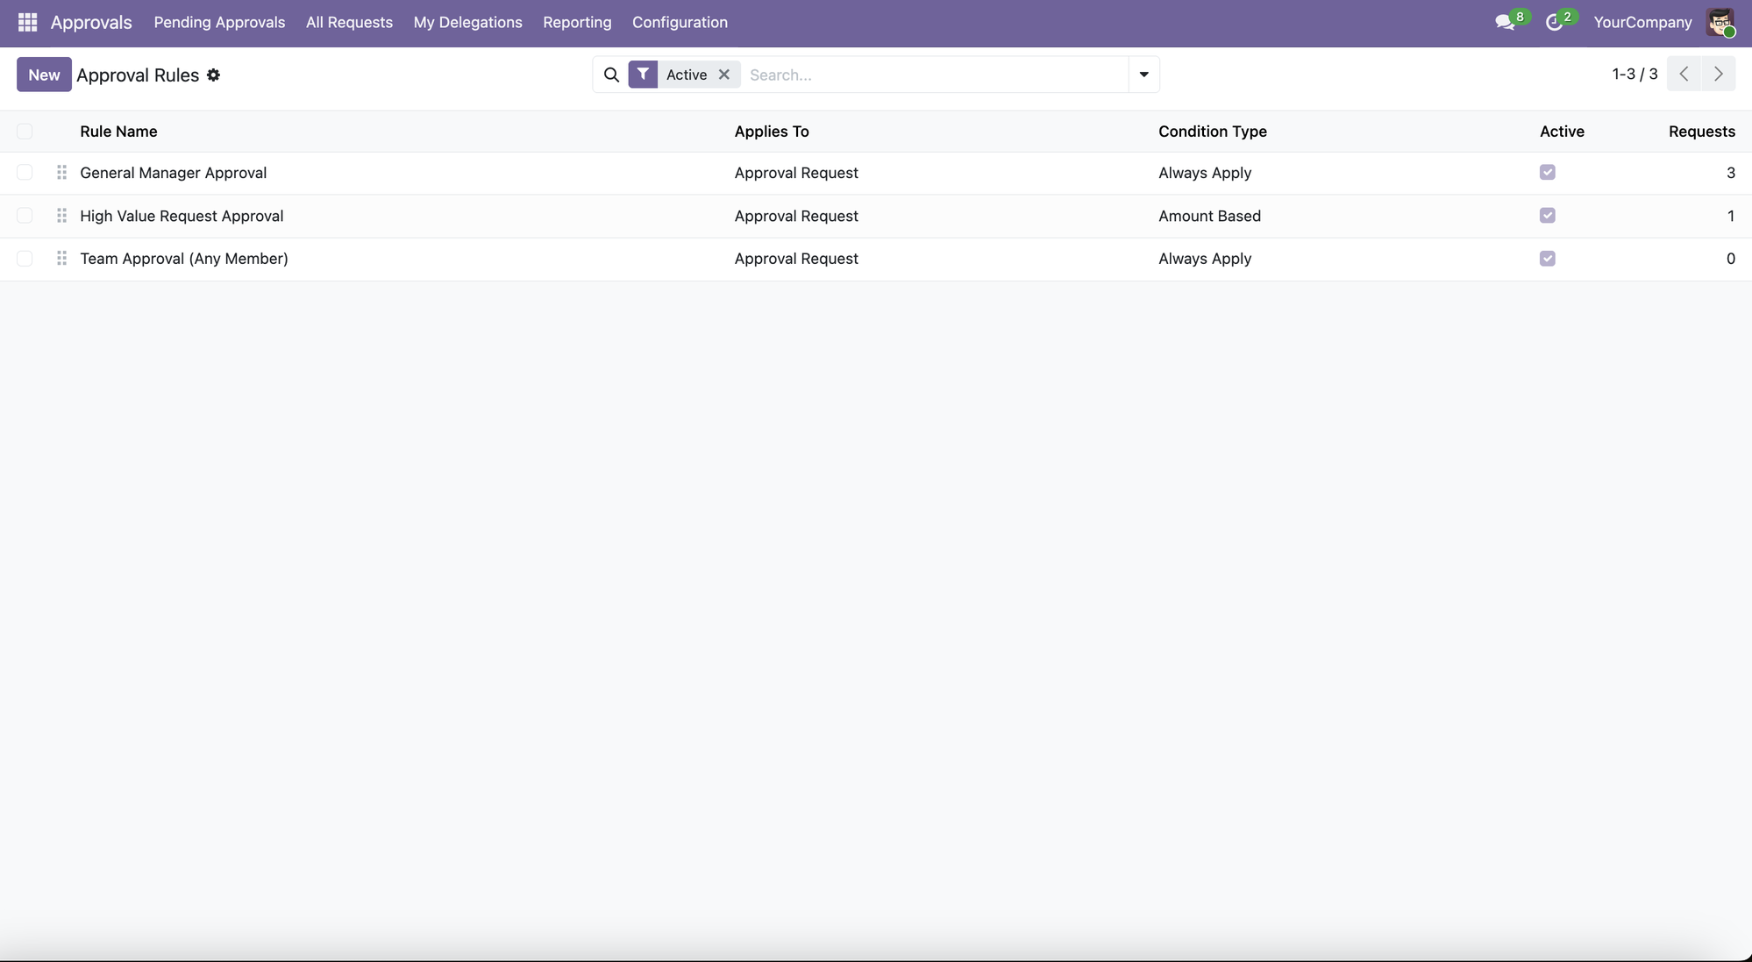Click the Approval Rules gear icon
Viewport: 1752px width, 962px height.
pos(213,75)
